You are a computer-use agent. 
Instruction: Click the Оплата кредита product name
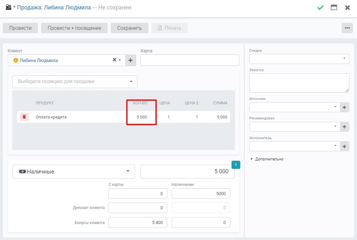click(x=51, y=117)
